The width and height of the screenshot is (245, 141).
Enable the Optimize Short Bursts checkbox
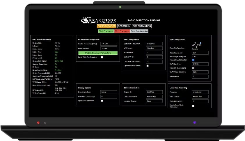(x=148, y=66)
